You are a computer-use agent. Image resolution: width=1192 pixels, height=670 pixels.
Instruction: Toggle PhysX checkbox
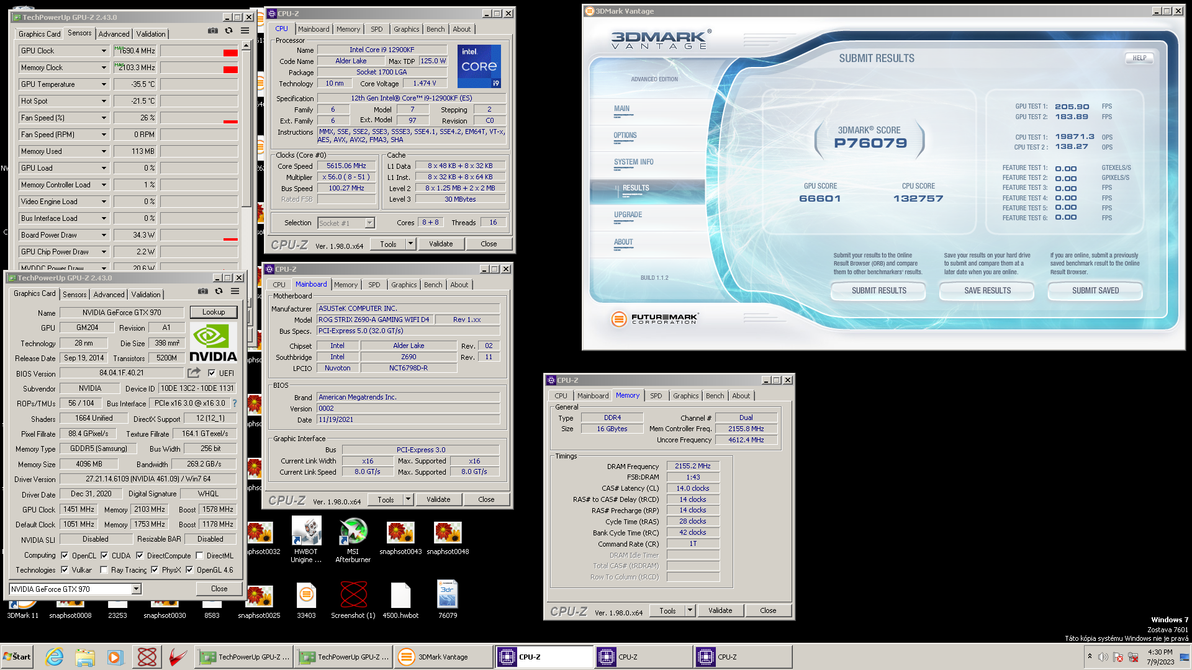tap(155, 569)
